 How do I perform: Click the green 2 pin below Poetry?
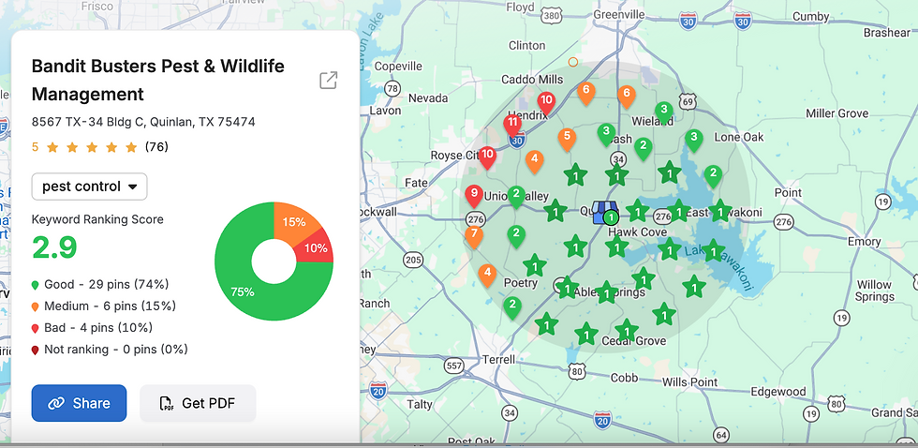pos(512,308)
